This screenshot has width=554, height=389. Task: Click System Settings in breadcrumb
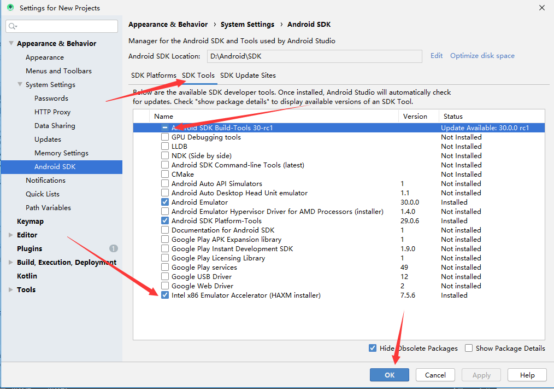click(247, 25)
